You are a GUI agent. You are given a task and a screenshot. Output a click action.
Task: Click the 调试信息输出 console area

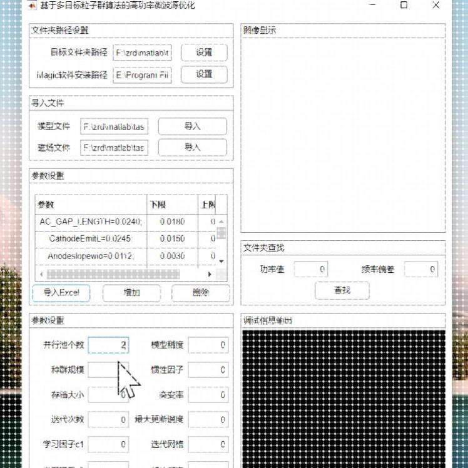point(343,399)
